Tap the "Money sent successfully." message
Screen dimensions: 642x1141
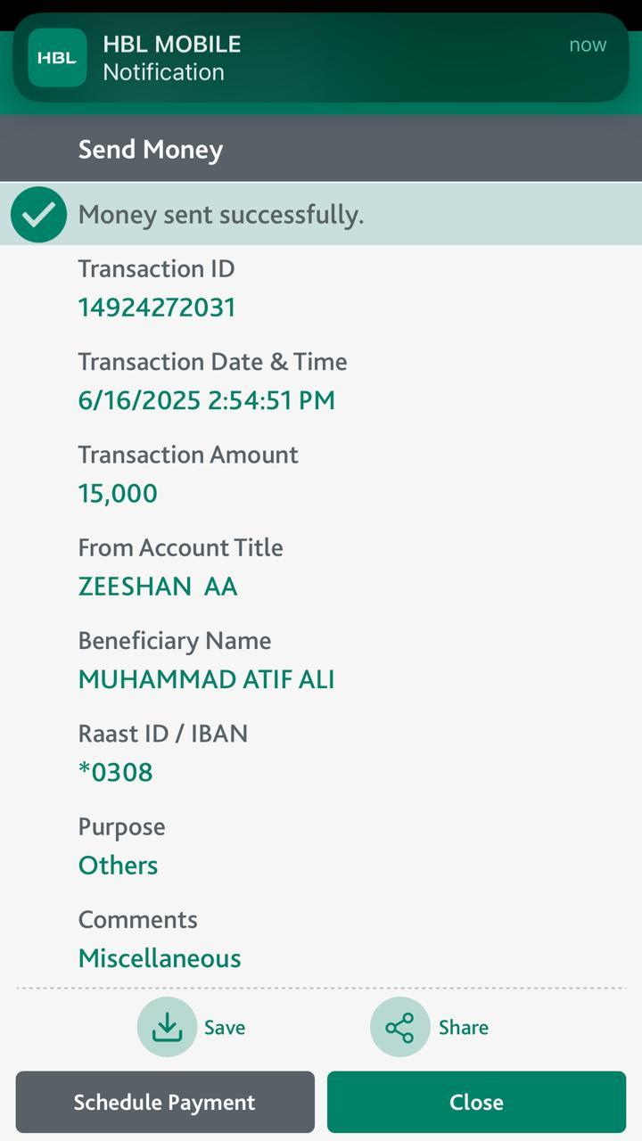(221, 215)
